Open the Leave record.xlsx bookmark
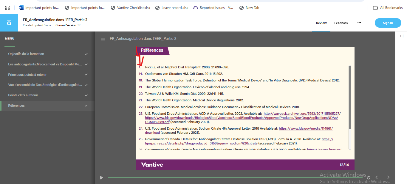The height and width of the screenshot is (184, 407). [172, 8]
